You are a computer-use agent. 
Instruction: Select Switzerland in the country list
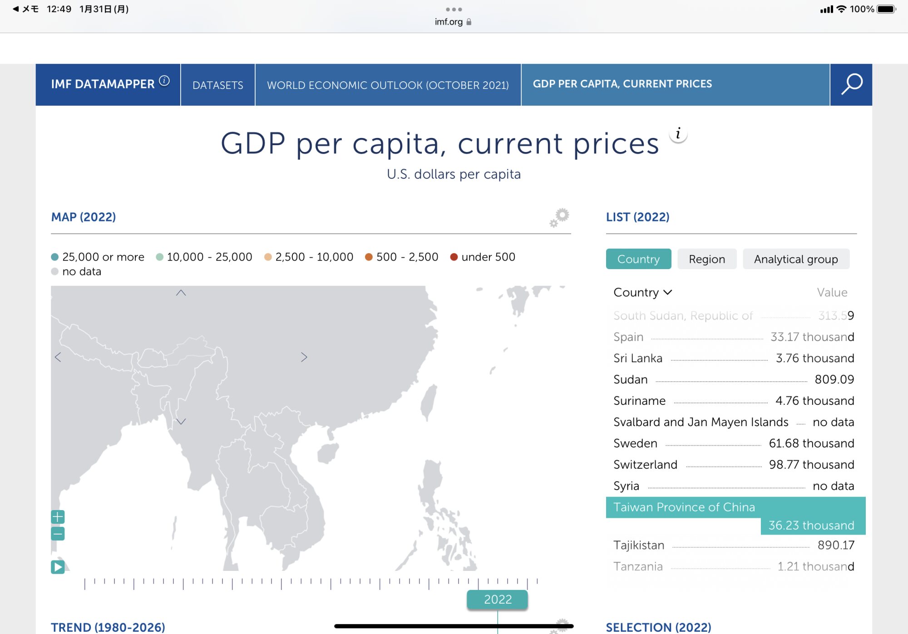click(x=645, y=465)
